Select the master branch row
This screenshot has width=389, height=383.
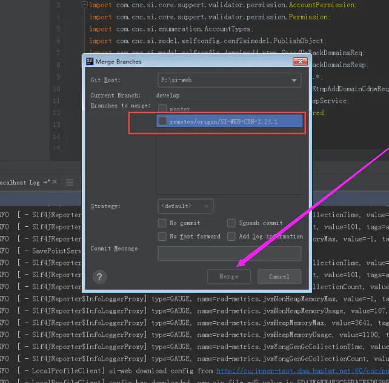tap(230, 109)
